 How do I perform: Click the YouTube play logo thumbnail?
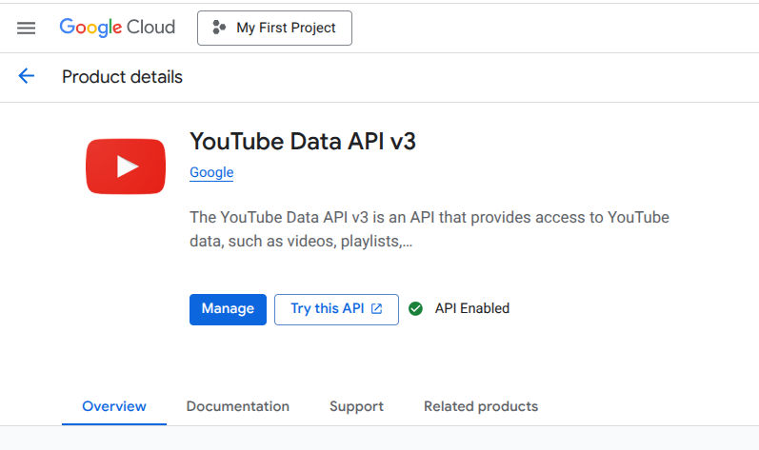pyautogui.click(x=126, y=166)
